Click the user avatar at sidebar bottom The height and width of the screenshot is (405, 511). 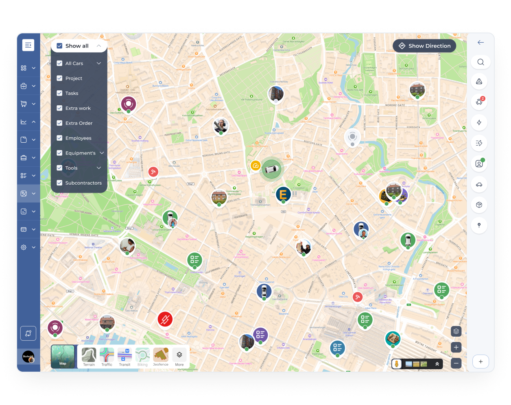tap(28, 357)
